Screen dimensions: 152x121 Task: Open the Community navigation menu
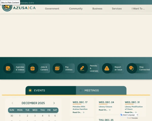[76, 9]
